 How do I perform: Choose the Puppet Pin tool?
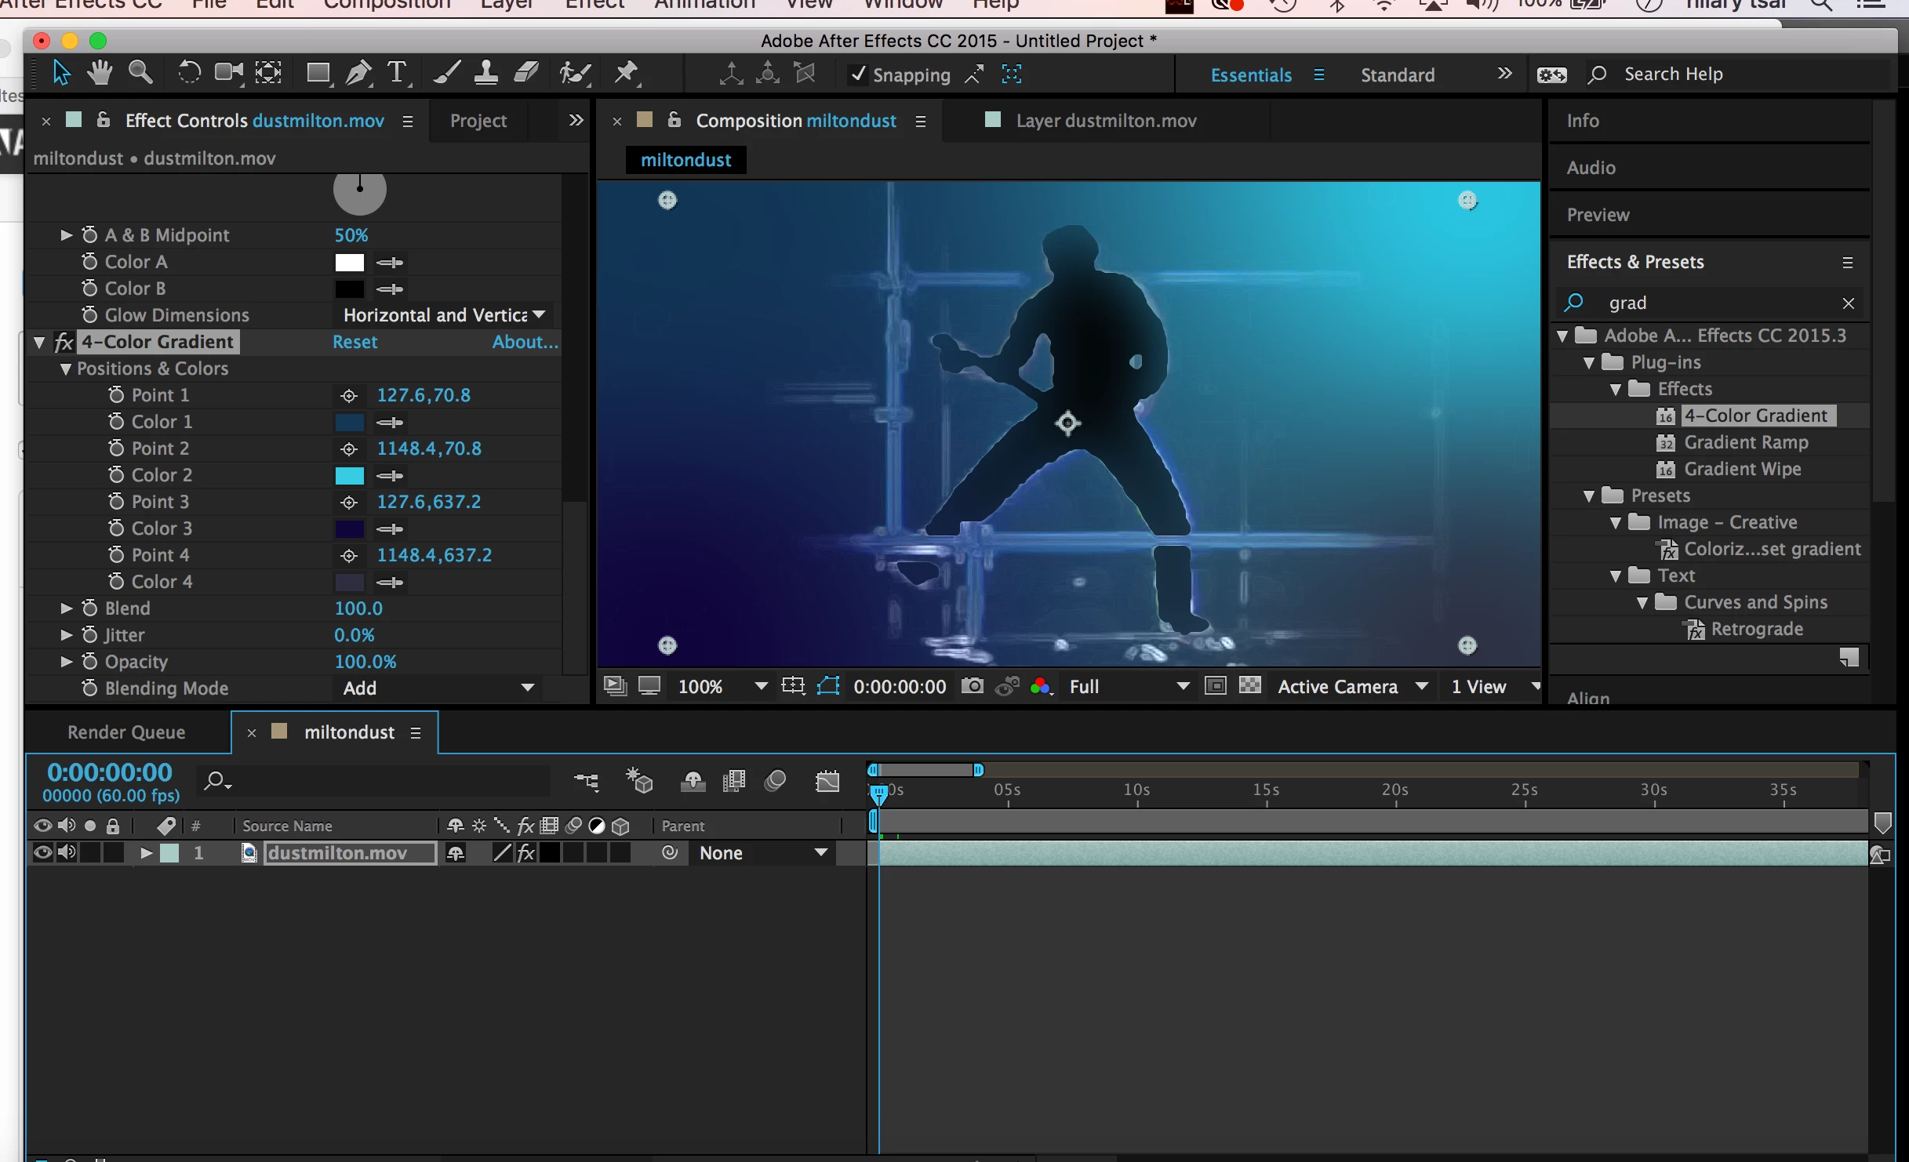point(626,74)
